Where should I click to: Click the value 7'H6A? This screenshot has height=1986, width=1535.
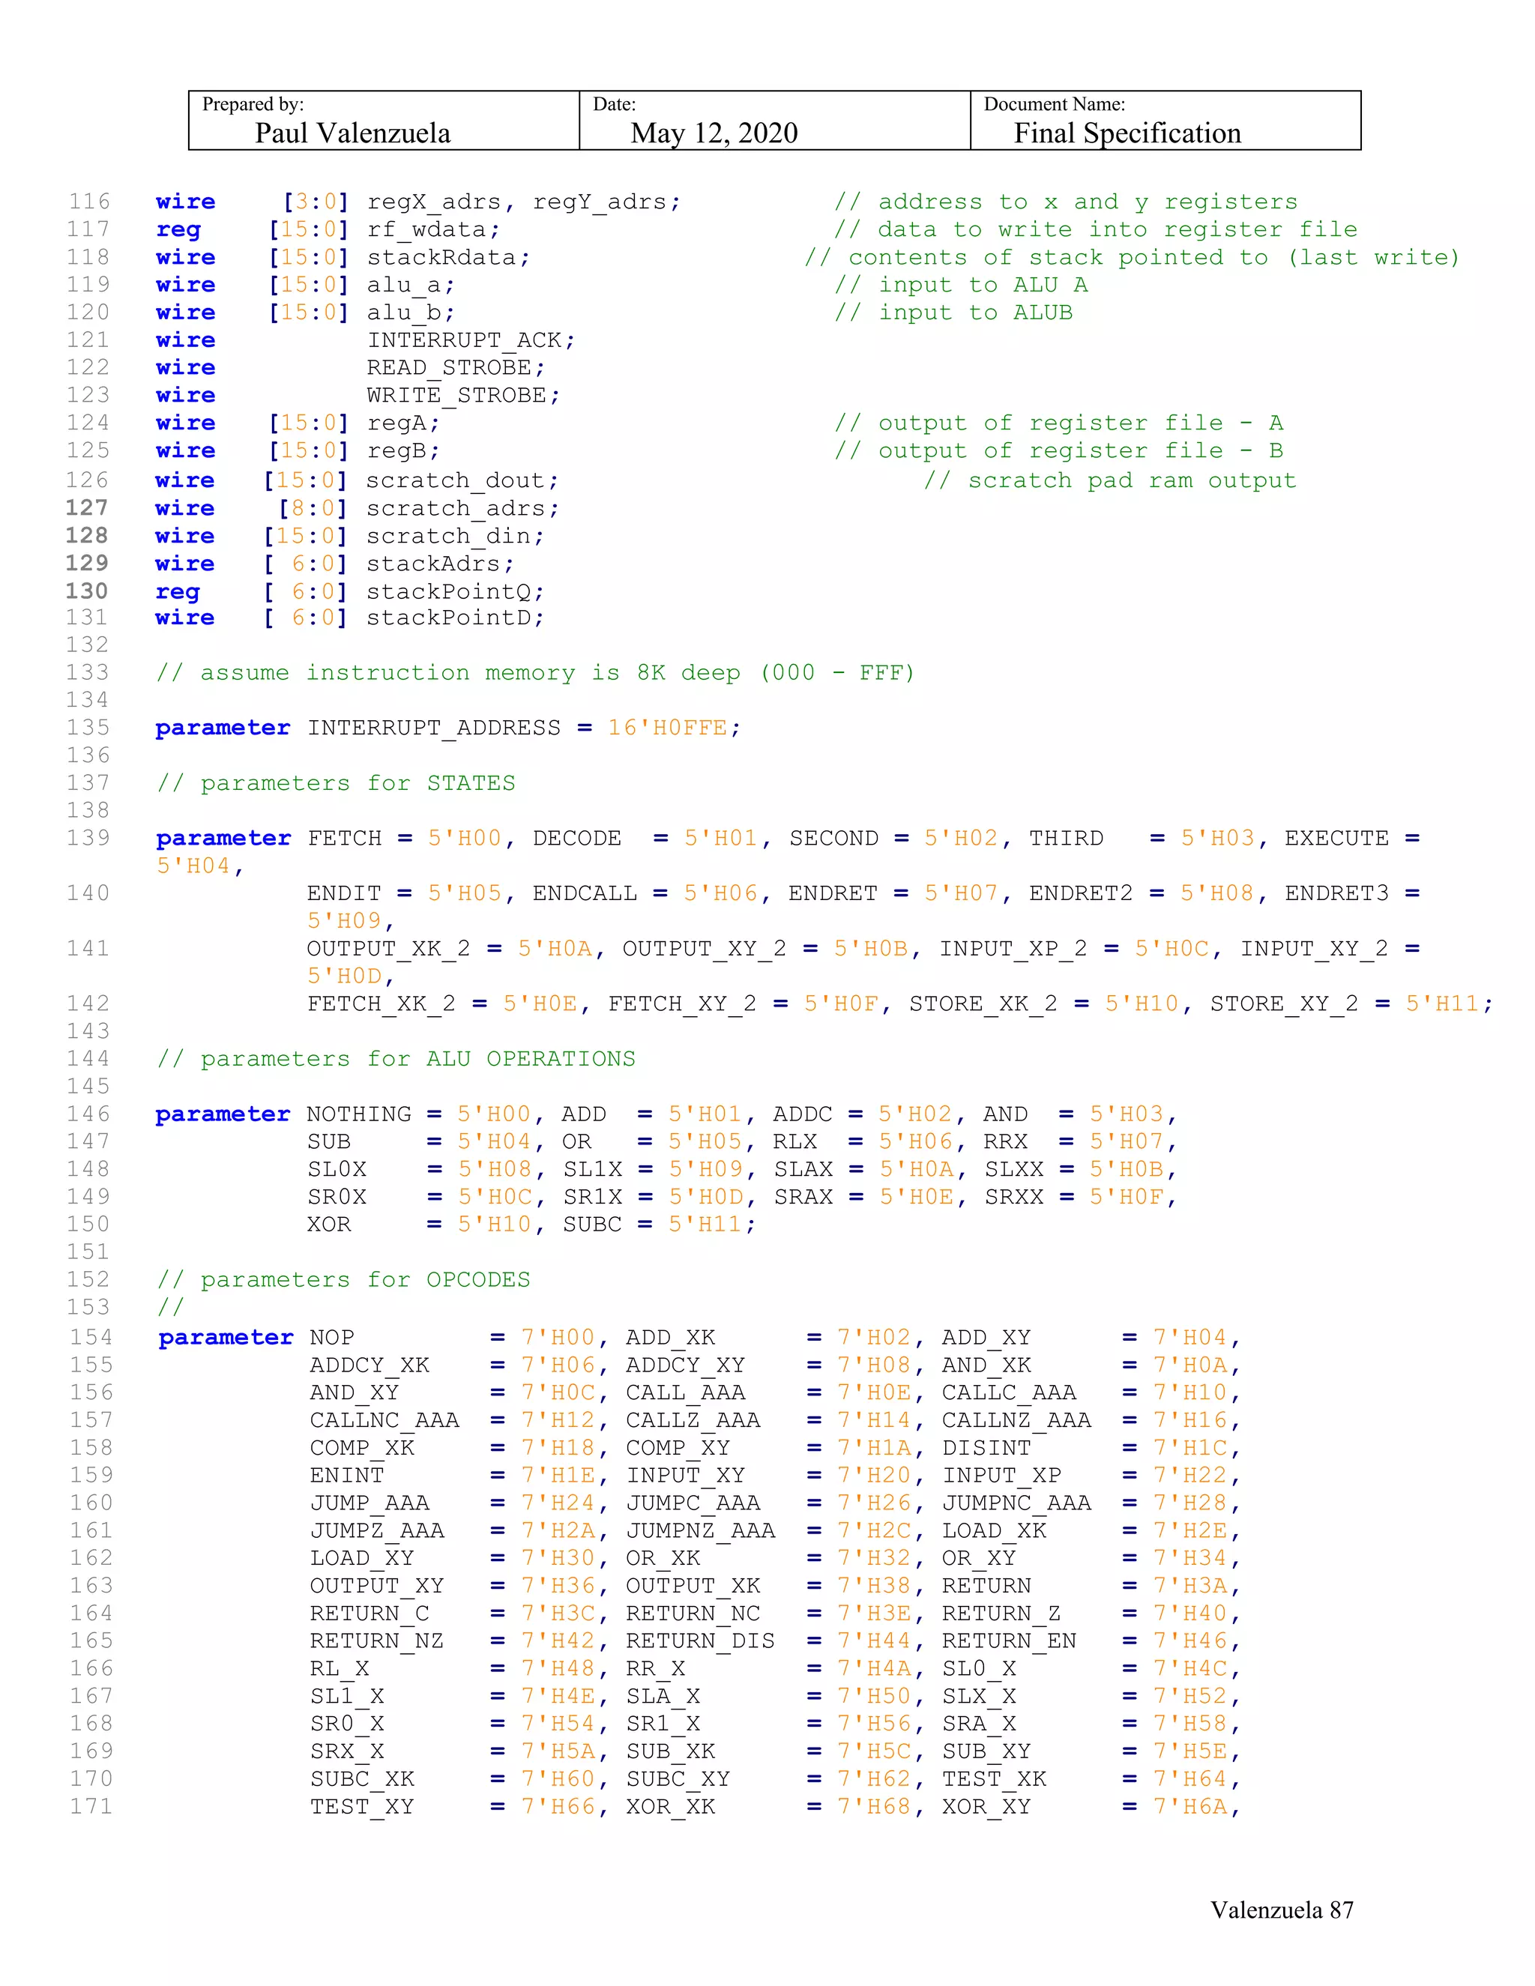pos(1190,1806)
